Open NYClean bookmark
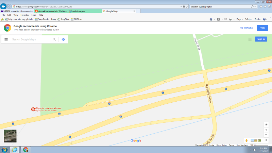This screenshot has height=153, width=272. click(x=76, y=19)
